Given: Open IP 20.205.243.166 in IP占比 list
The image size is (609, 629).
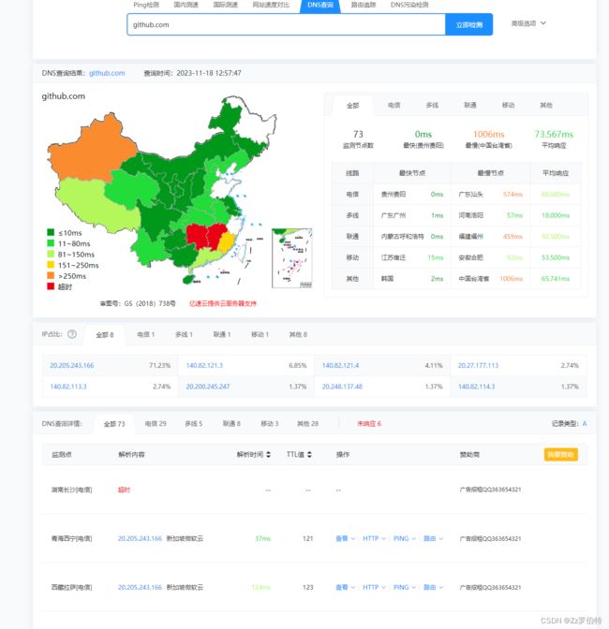Looking at the screenshot, I should pyautogui.click(x=71, y=365).
